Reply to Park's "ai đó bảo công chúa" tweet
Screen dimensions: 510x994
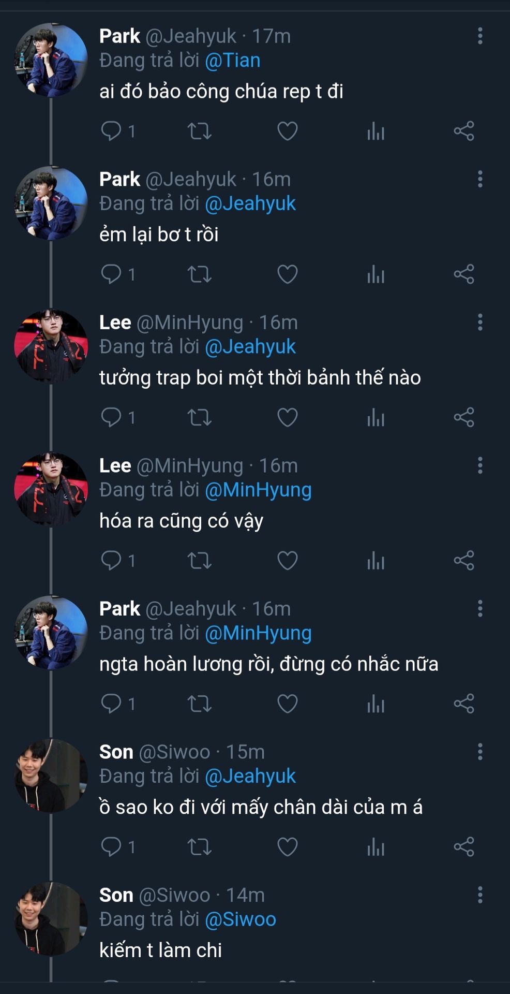coord(111,131)
